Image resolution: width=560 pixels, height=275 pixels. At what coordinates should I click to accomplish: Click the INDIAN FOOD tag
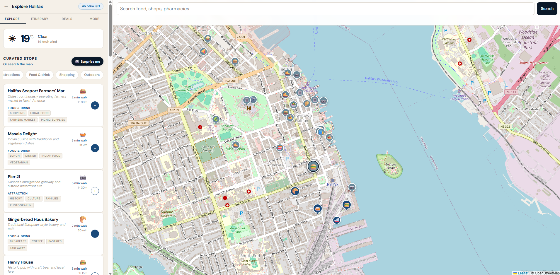pos(51,156)
